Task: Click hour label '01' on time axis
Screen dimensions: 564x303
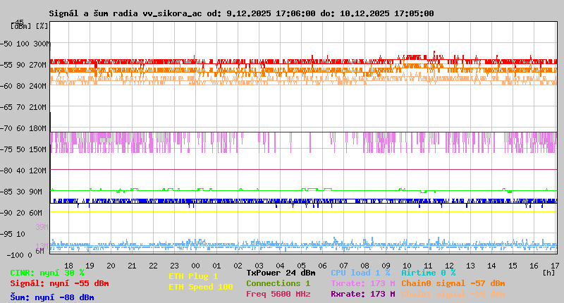Action: pyautogui.click(x=216, y=266)
